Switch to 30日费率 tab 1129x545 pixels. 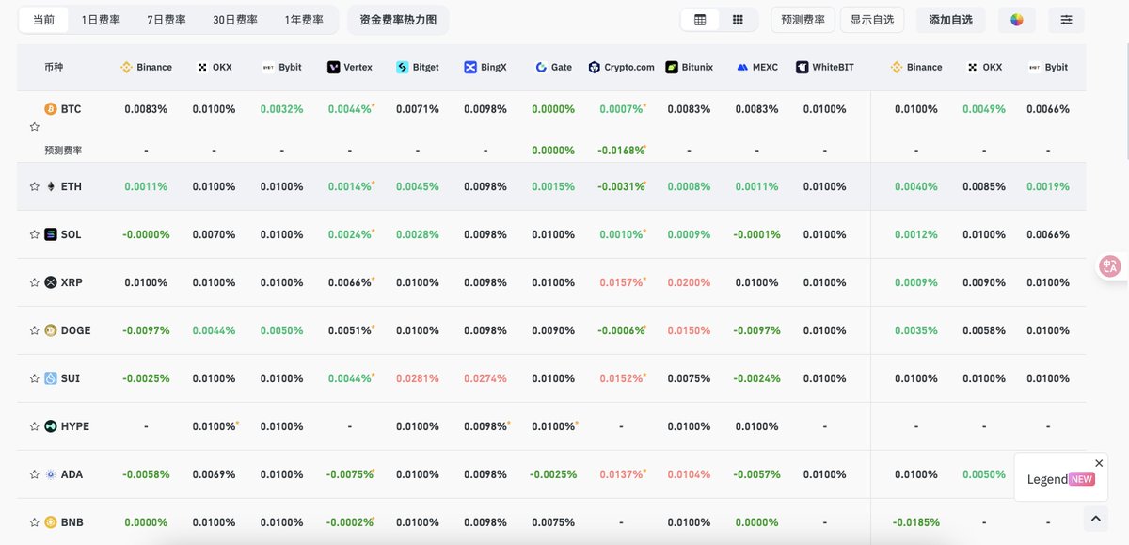point(235,20)
